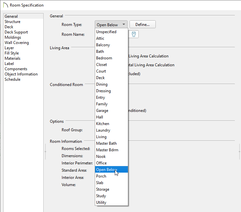Select the Layer panel
241x212 pixels.
(23, 48)
